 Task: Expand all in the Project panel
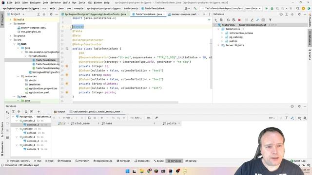(39, 14)
